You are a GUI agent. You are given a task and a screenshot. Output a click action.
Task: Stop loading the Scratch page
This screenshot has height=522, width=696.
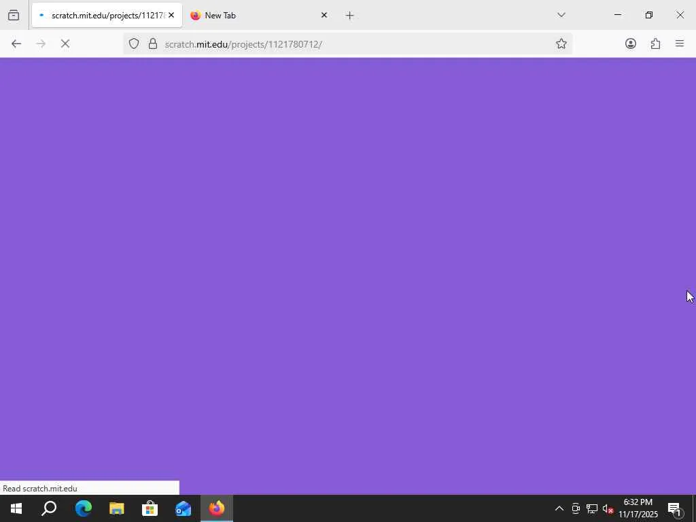point(65,43)
